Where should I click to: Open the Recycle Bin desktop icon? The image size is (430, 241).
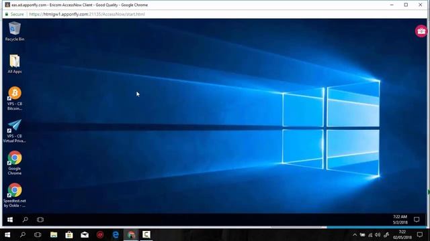coord(15,31)
